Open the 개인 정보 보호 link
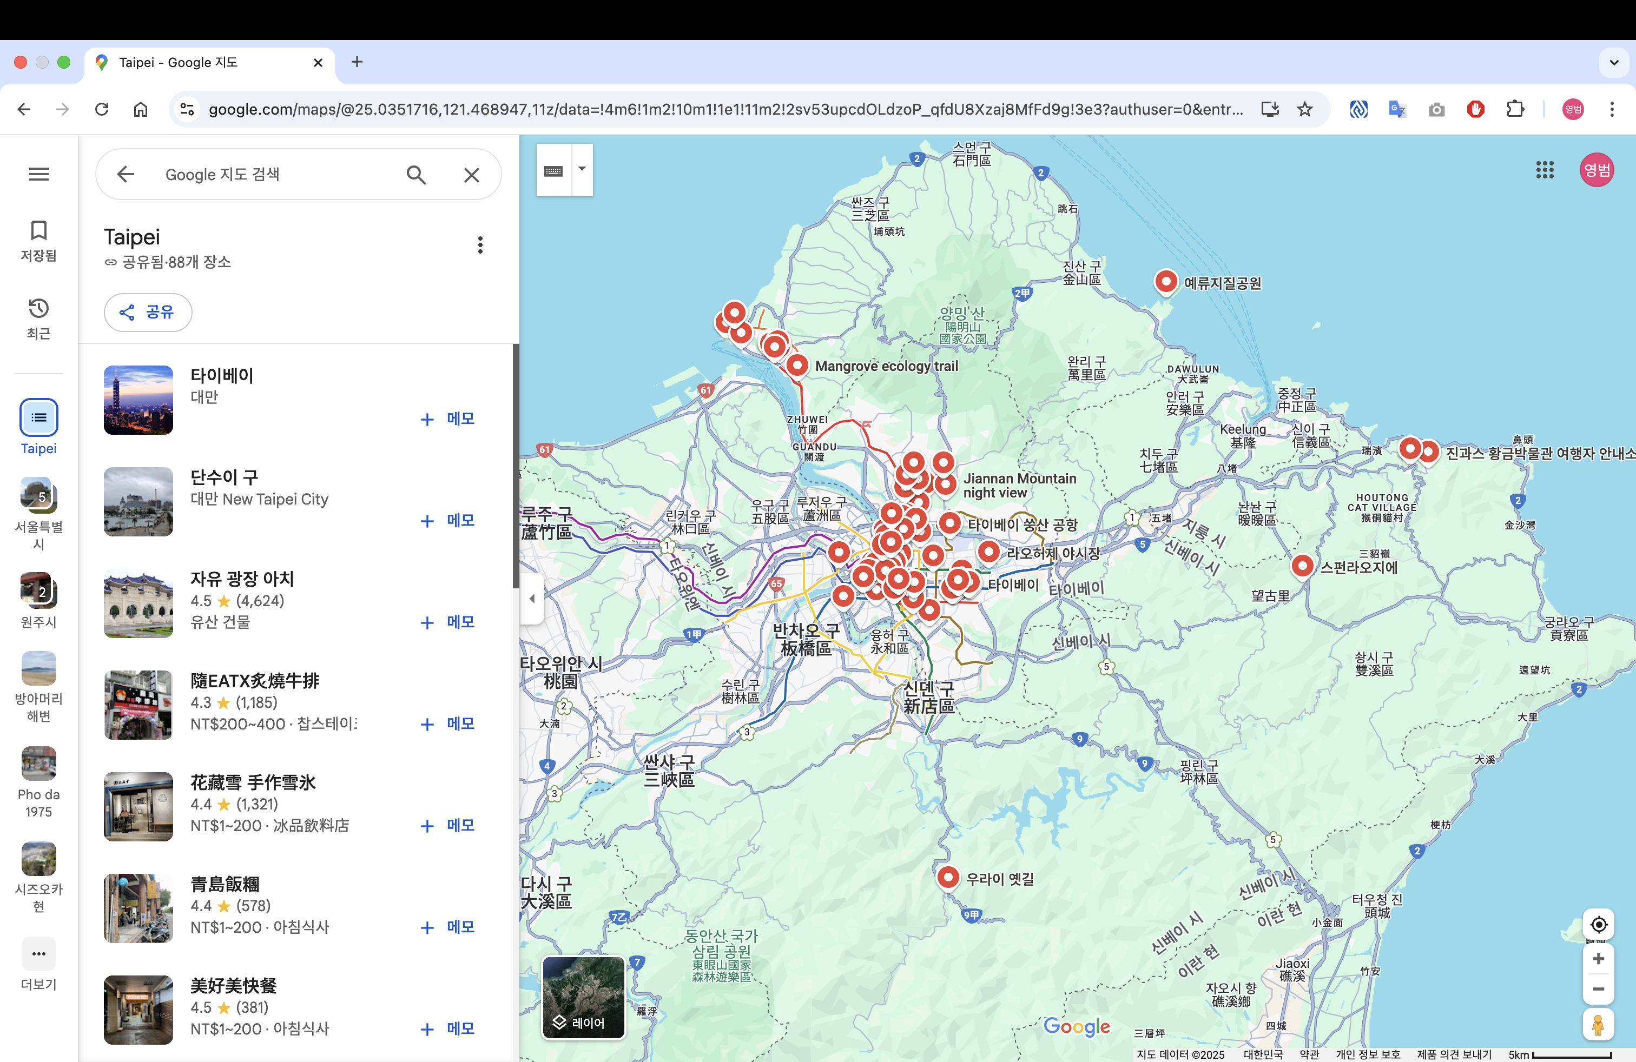The width and height of the screenshot is (1636, 1062). (x=1367, y=1054)
